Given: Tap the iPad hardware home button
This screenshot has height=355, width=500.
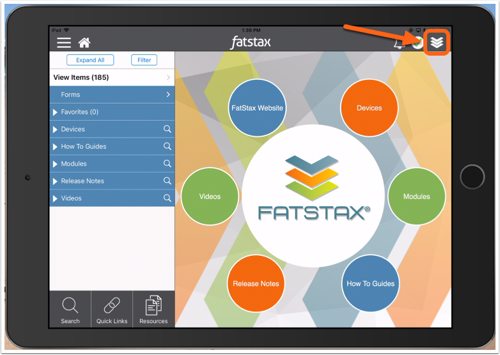Looking at the screenshot, I should tap(473, 177).
